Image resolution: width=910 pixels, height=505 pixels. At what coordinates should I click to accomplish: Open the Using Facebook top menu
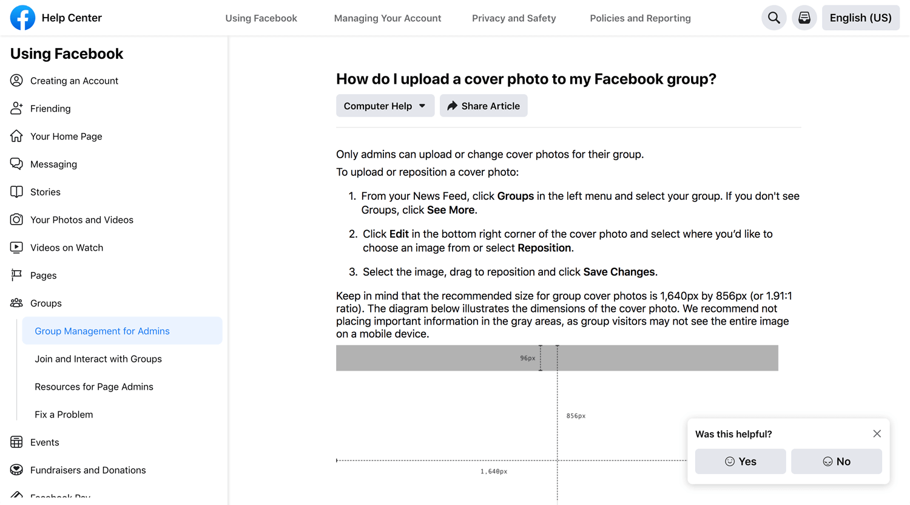(x=261, y=18)
